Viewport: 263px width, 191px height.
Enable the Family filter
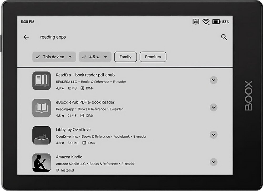pyautogui.click(x=125, y=57)
